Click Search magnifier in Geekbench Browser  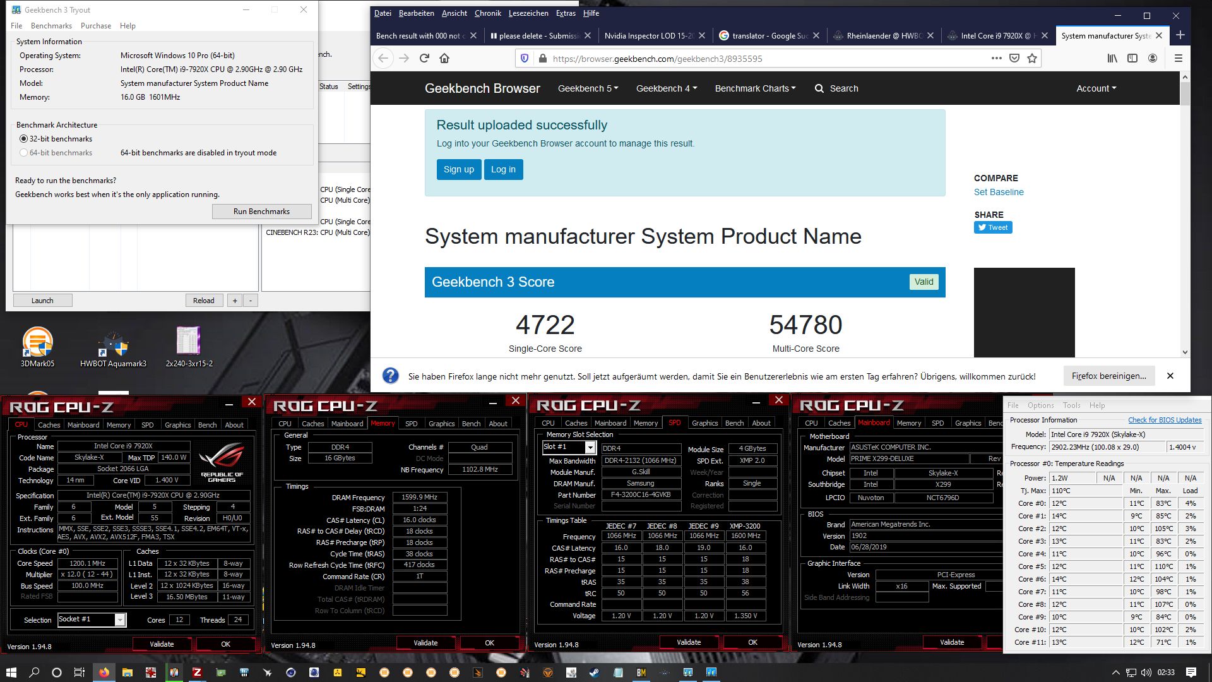(819, 88)
